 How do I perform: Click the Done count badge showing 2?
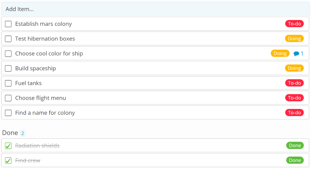tap(23, 133)
